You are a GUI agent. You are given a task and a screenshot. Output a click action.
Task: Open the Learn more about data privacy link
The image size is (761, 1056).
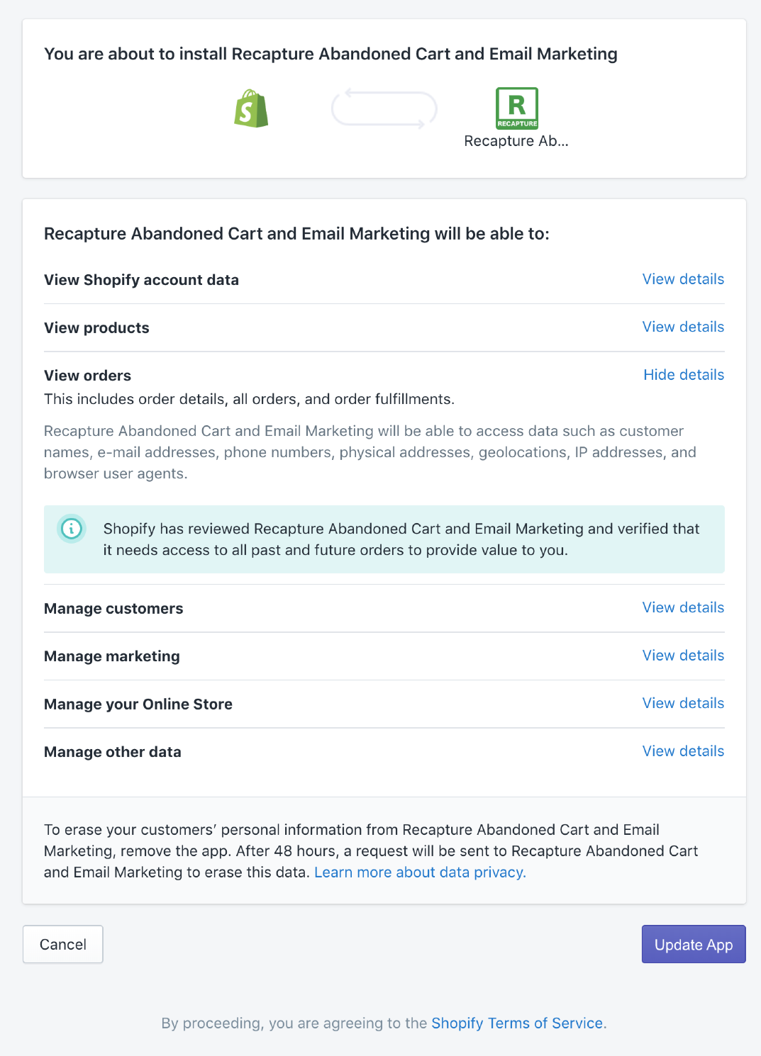420,872
